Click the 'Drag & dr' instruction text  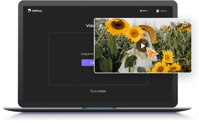(88, 54)
